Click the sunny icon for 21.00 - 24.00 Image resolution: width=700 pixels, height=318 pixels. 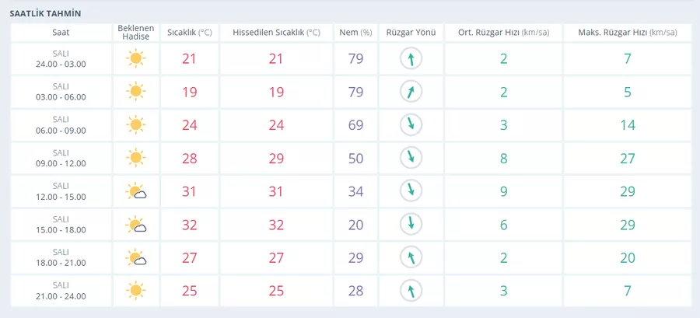pyautogui.click(x=135, y=290)
